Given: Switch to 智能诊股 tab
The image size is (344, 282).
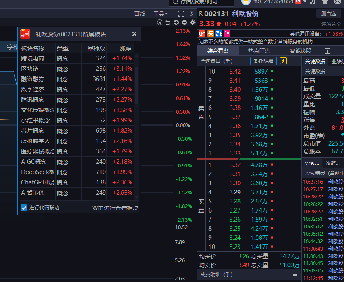Looking at the screenshot, I should (300, 51).
